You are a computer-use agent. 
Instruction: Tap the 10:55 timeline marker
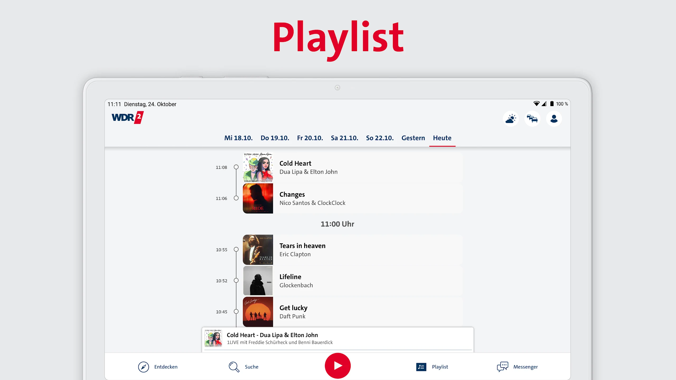[x=236, y=249]
